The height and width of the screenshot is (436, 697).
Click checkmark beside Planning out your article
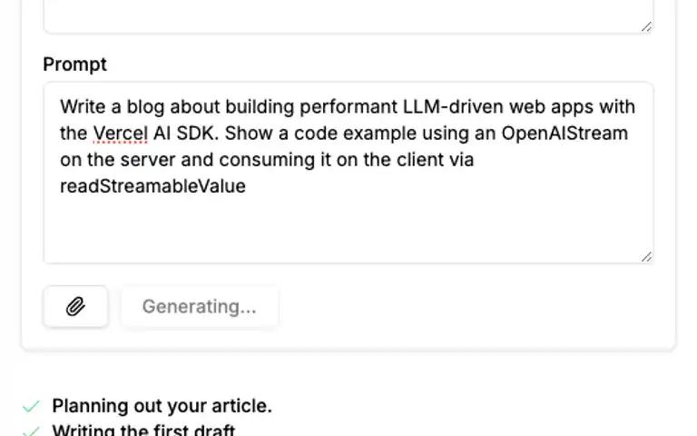[x=32, y=406]
